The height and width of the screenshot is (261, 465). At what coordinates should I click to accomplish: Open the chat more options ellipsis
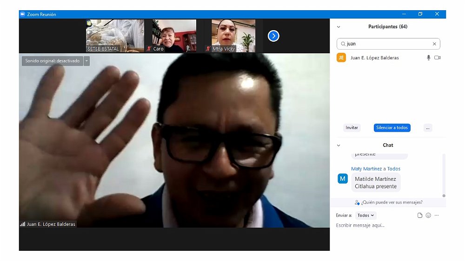437,216
